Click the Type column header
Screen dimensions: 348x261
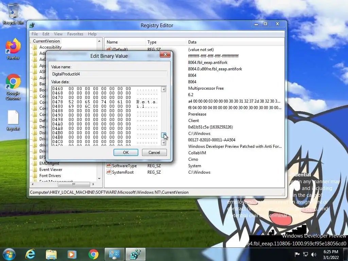point(166,42)
